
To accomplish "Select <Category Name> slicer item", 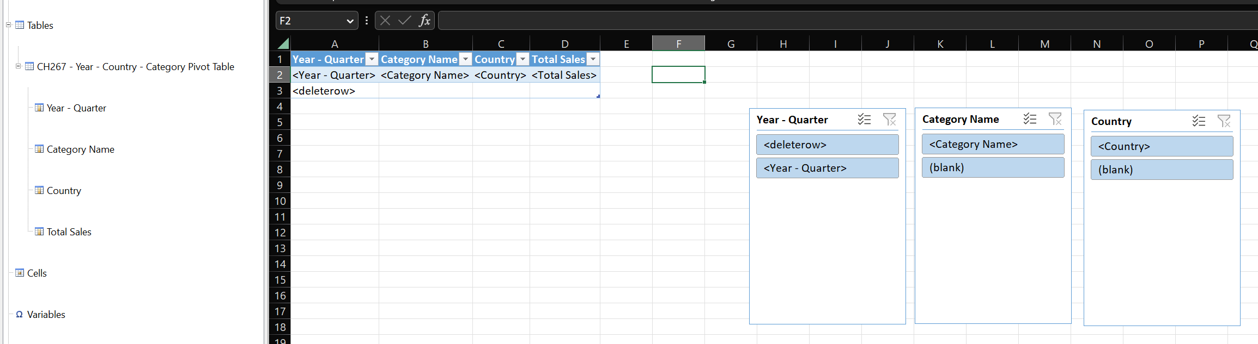I will [x=993, y=144].
